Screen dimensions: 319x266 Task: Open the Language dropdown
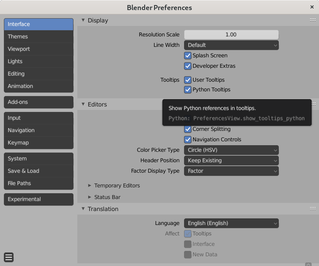coord(231,223)
